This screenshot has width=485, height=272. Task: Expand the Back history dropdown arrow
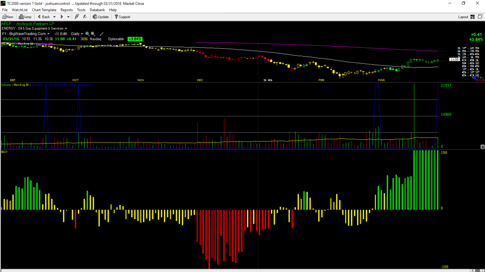pyautogui.click(x=54, y=17)
